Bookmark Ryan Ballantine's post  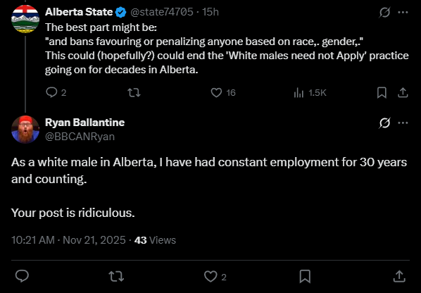305,276
